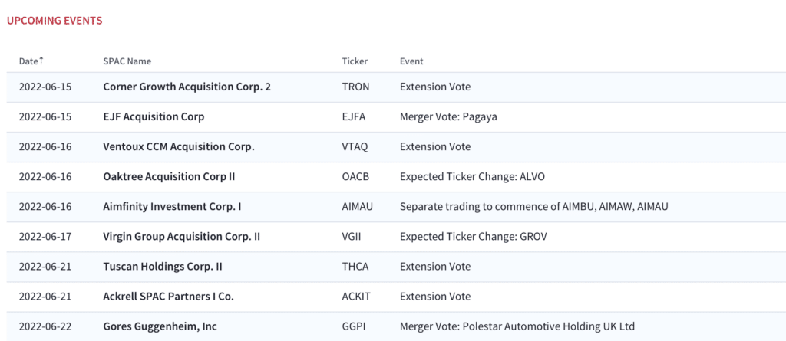Screen dimensions: 786x341
Task: Open Corner Growth Acquisition Corp. 2
Action: [x=187, y=87]
